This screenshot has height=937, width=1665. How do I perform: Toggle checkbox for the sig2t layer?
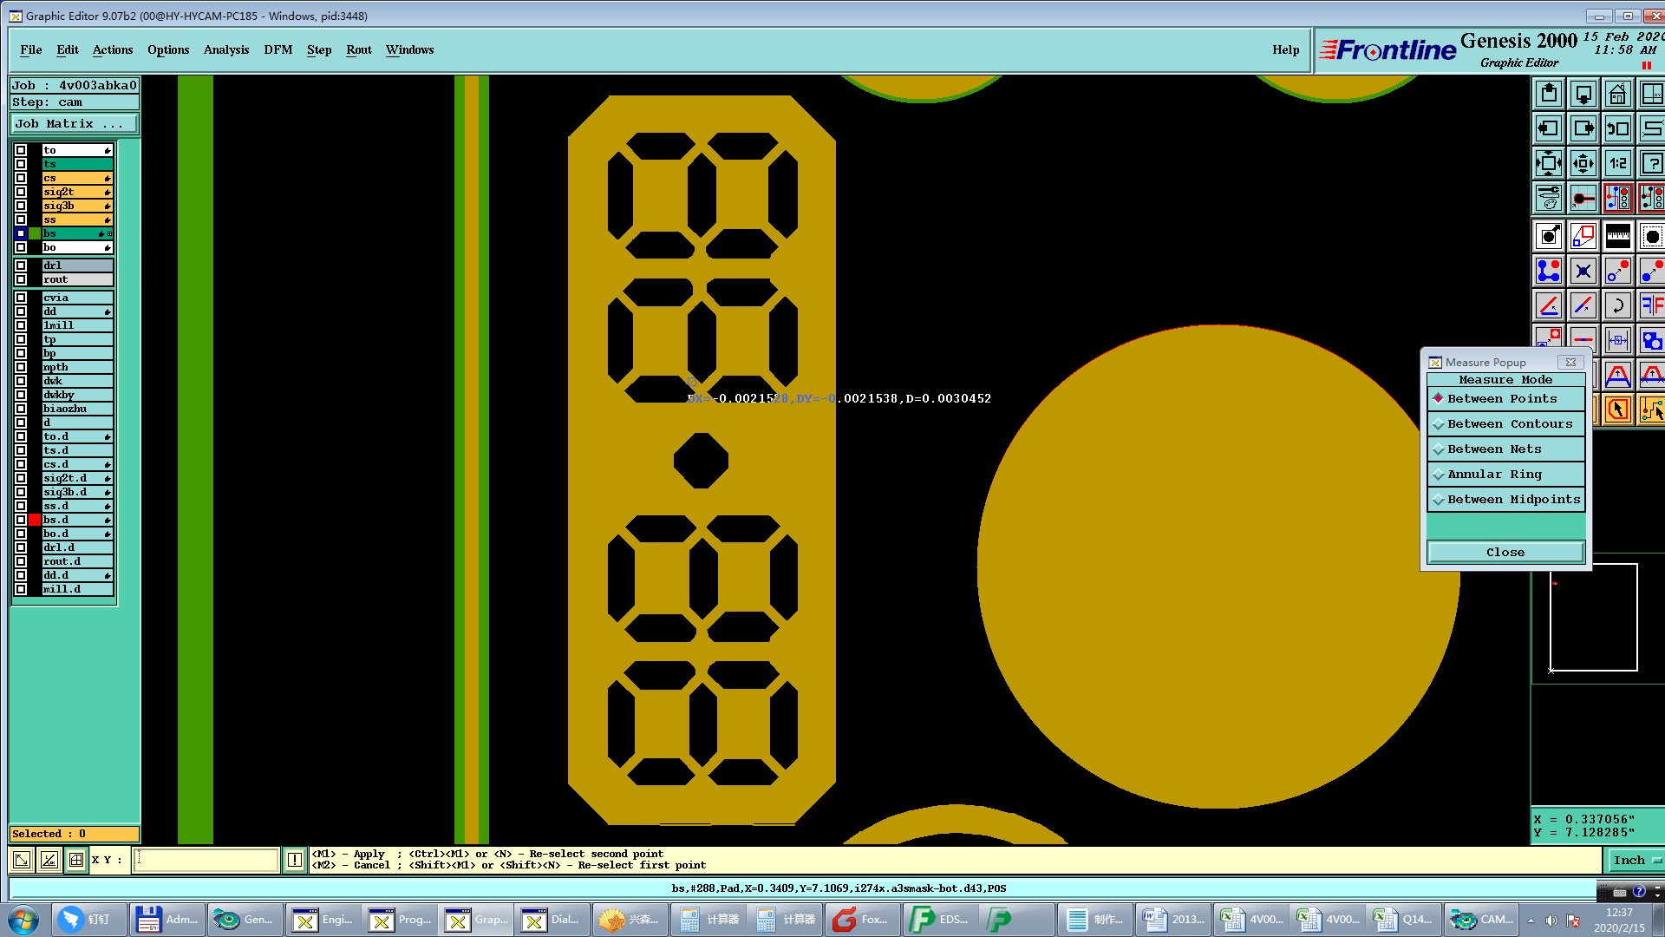[x=21, y=192]
